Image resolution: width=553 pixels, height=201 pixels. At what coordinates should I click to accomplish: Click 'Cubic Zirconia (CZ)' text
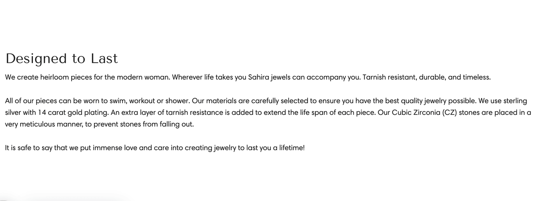424,113
